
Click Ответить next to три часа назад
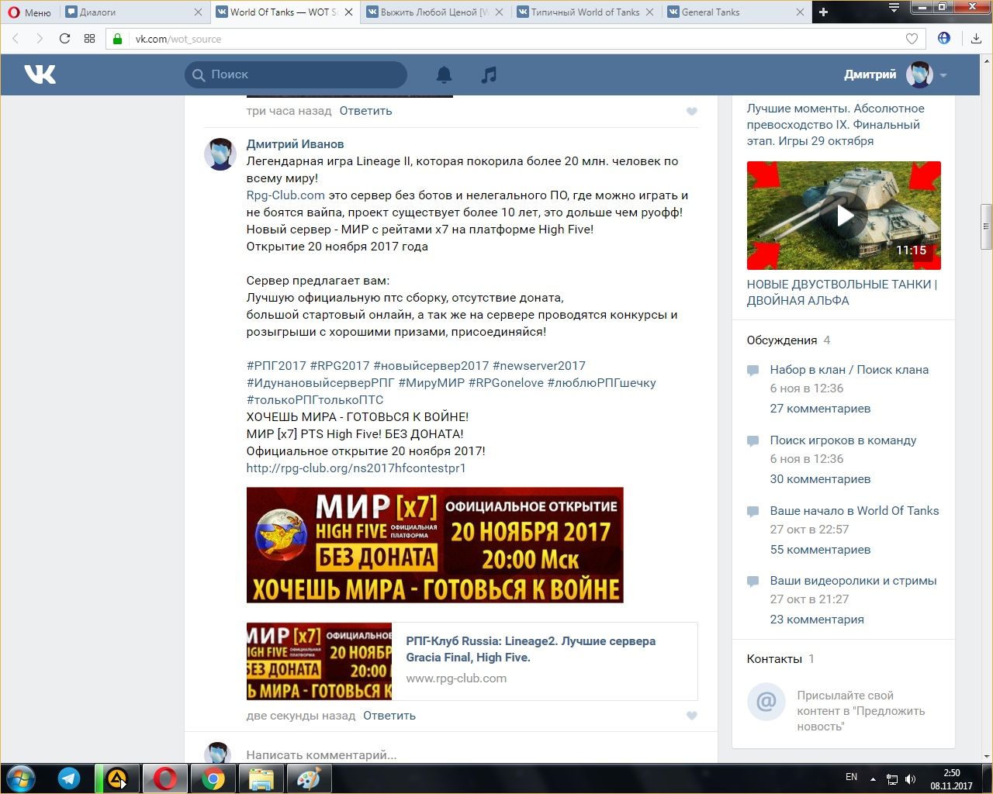click(x=365, y=111)
